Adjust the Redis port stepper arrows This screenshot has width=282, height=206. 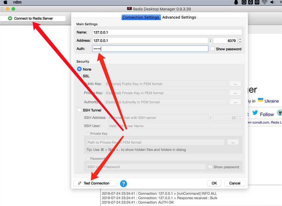pos(240,41)
